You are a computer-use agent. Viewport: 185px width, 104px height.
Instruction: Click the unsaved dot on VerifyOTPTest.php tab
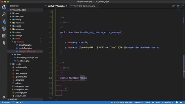tap(67, 6)
